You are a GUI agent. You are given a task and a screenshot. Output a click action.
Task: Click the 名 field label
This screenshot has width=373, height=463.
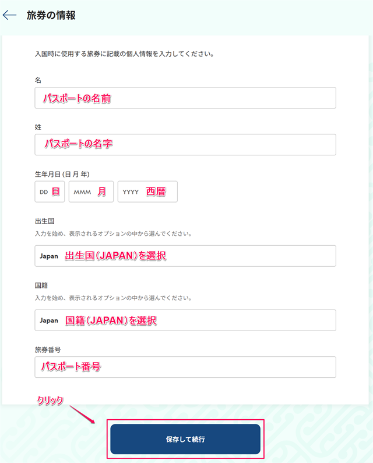[x=38, y=80]
